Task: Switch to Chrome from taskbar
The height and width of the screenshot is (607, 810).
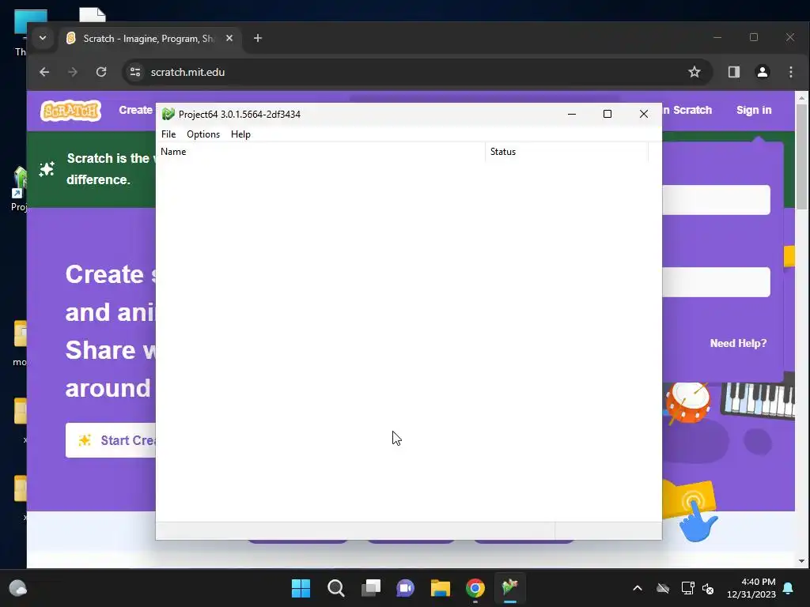Action: pos(475,588)
